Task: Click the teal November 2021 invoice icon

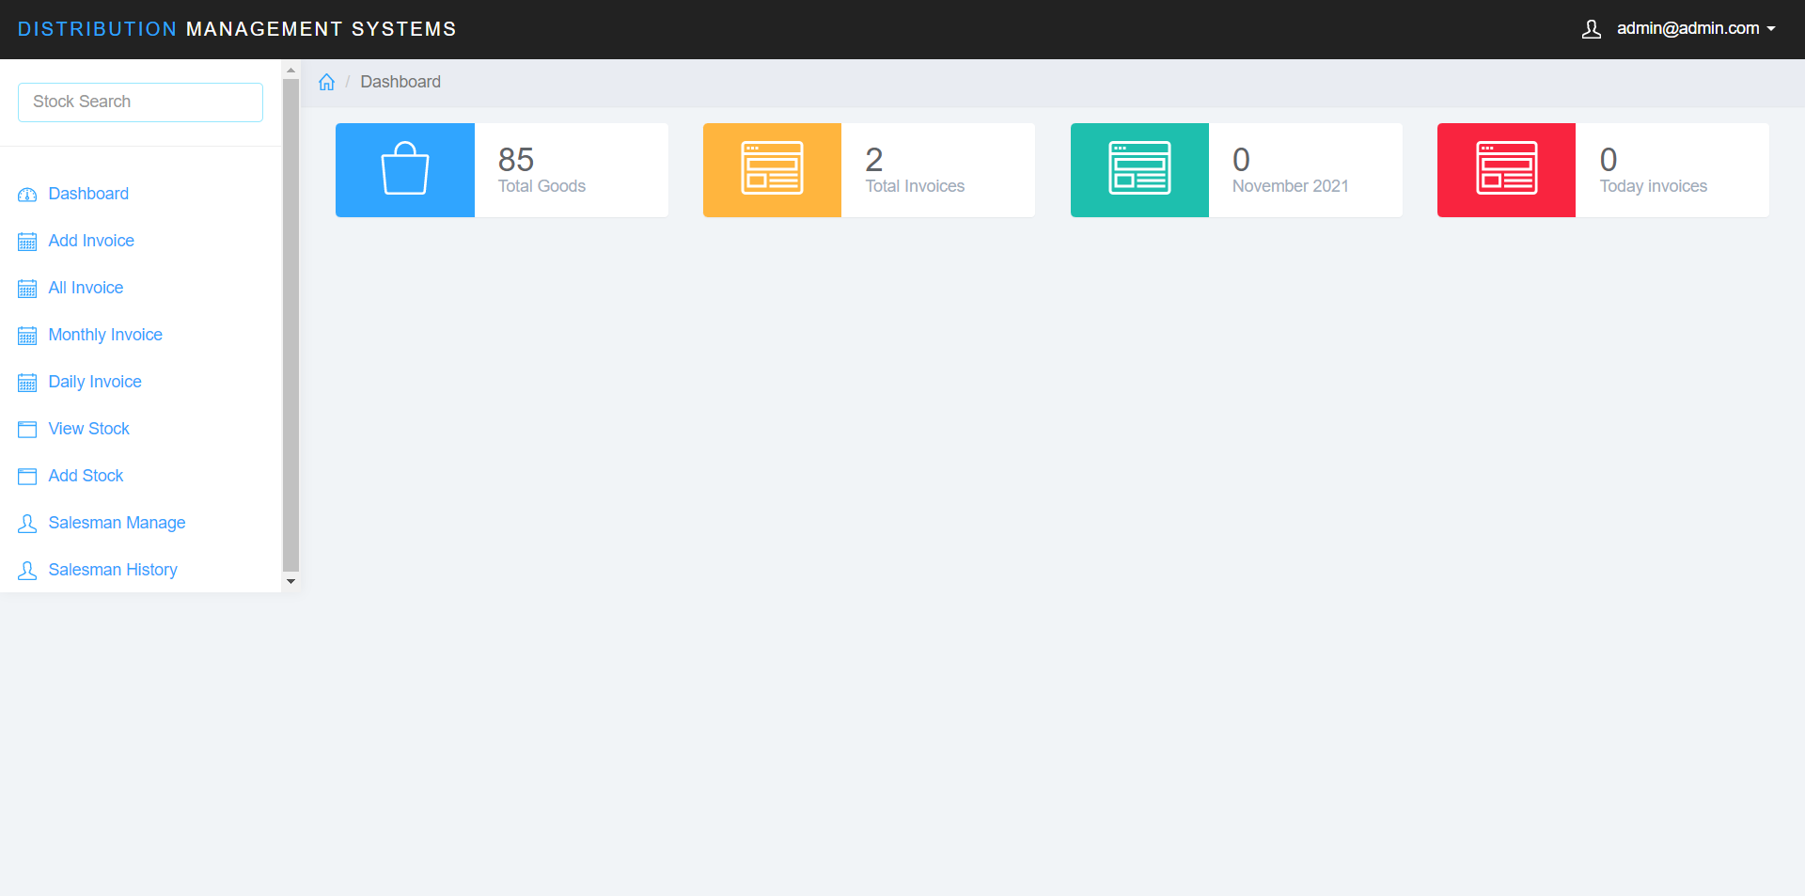Action: click(1139, 169)
